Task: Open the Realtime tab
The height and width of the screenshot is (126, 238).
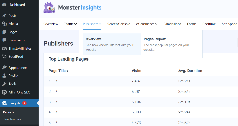Action: 209,24
